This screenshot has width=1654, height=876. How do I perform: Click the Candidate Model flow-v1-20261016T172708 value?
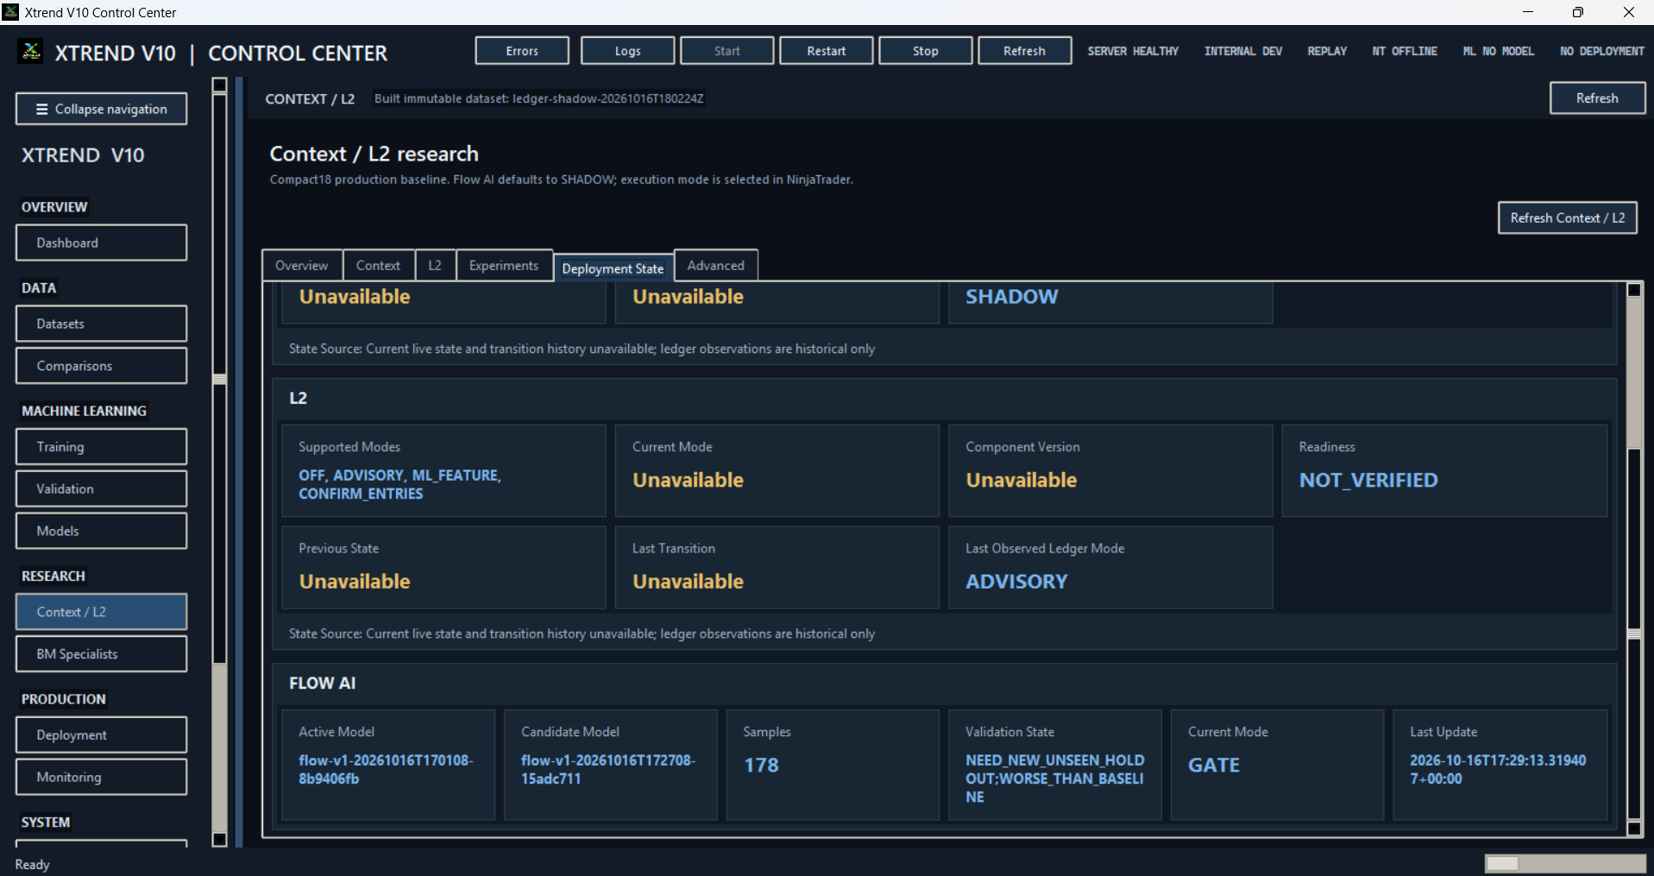tap(608, 770)
